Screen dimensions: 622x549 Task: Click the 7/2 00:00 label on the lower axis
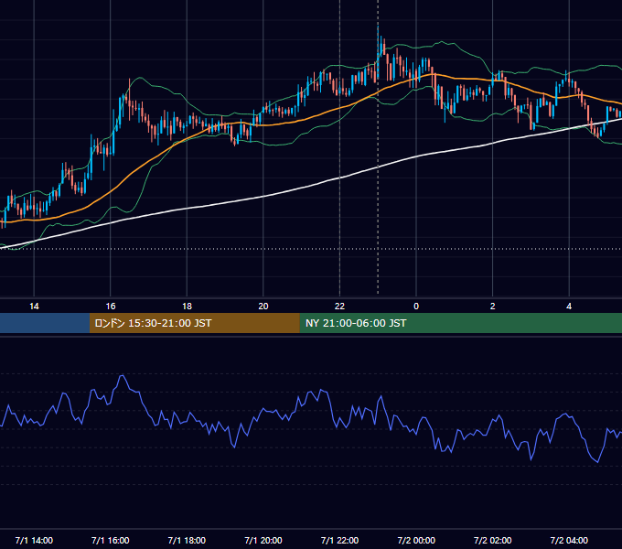coord(416,540)
